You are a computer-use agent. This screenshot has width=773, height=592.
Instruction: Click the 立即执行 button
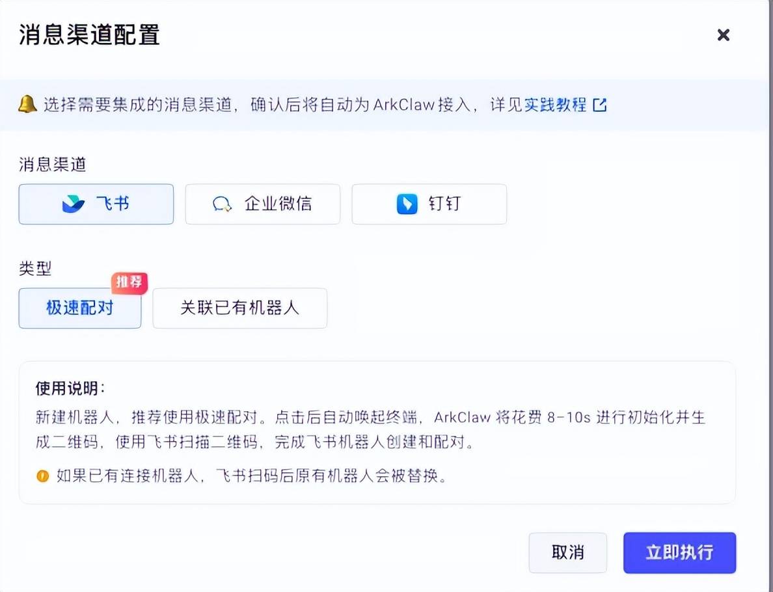click(679, 553)
